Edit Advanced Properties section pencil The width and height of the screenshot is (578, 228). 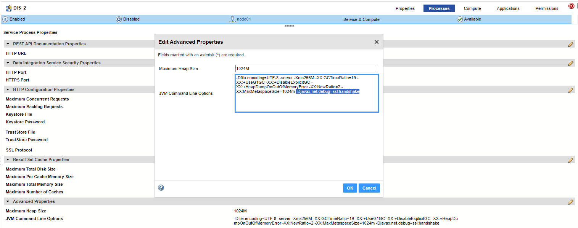(x=571, y=202)
